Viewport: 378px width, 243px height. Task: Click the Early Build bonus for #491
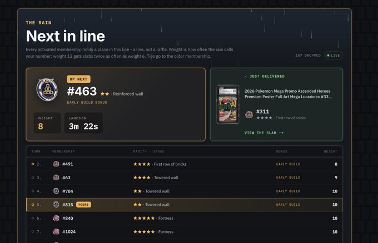pyautogui.click(x=288, y=164)
